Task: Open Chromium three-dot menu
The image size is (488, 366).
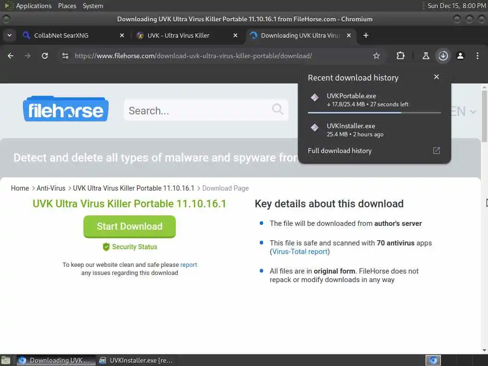Action: click(478, 56)
